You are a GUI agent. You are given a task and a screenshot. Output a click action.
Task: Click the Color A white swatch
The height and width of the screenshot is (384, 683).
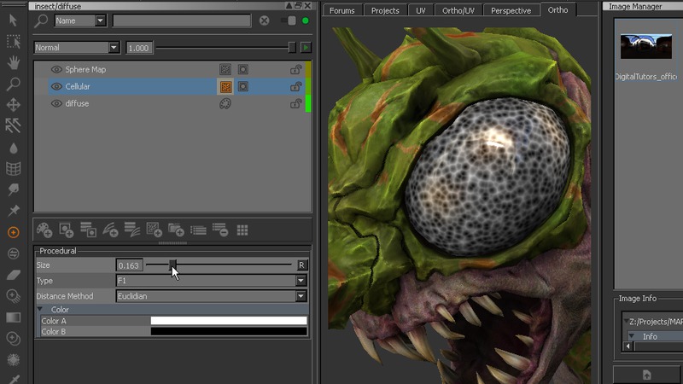(228, 321)
